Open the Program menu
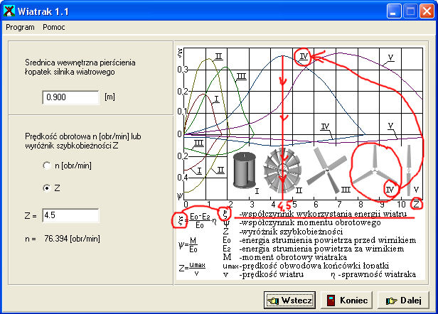Viewport: 438px width, 314px height. click(21, 26)
